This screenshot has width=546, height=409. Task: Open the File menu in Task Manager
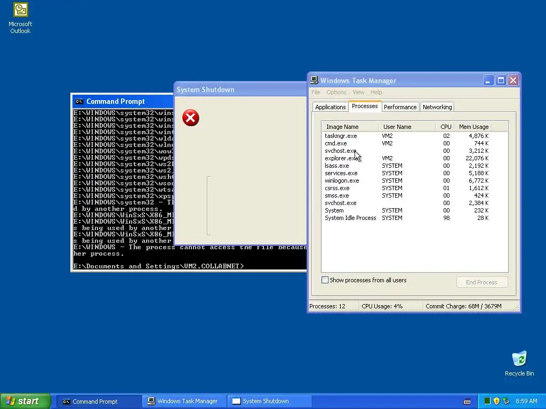coord(316,92)
